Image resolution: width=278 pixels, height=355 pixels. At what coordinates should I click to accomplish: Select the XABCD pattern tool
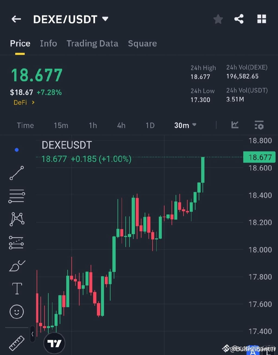pos(17,219)
